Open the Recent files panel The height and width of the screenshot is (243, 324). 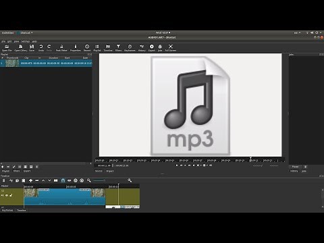(87, 48)
